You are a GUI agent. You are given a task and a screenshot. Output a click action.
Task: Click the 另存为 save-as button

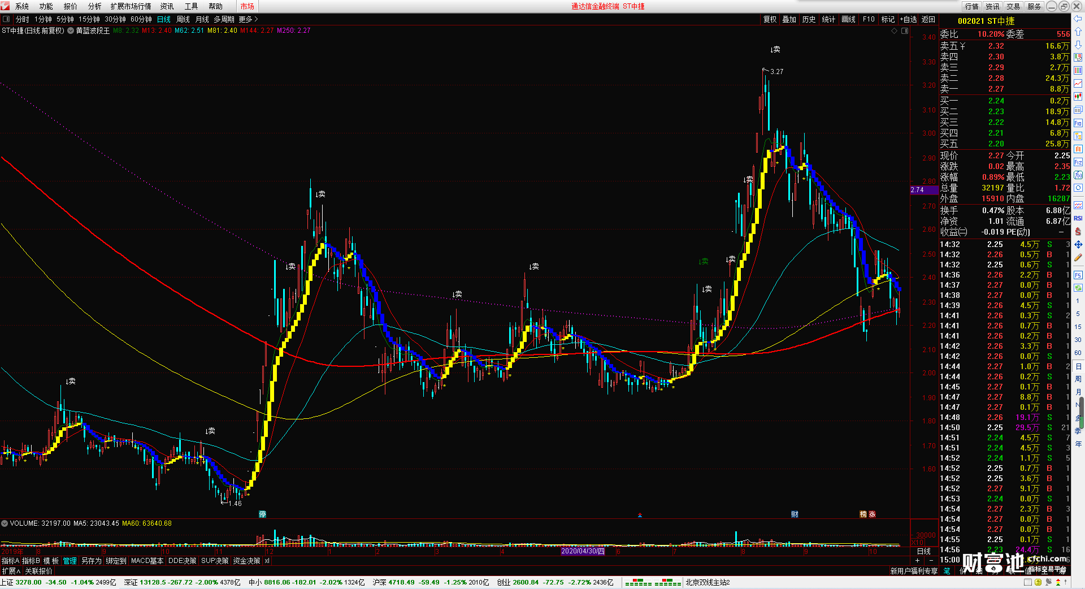(x=92, y=561)
